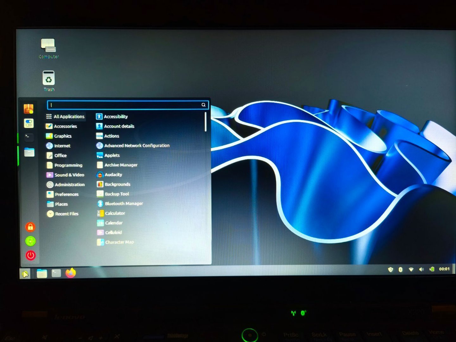The height and width of the screenshot is (342, 456).
Task: Click the menu search field
Action: [128, 105]
